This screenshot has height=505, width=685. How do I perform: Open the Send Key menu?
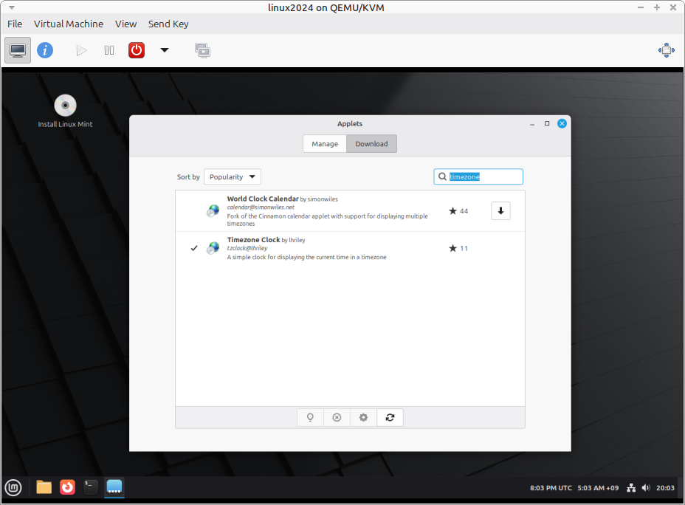[x=168, y=24]
